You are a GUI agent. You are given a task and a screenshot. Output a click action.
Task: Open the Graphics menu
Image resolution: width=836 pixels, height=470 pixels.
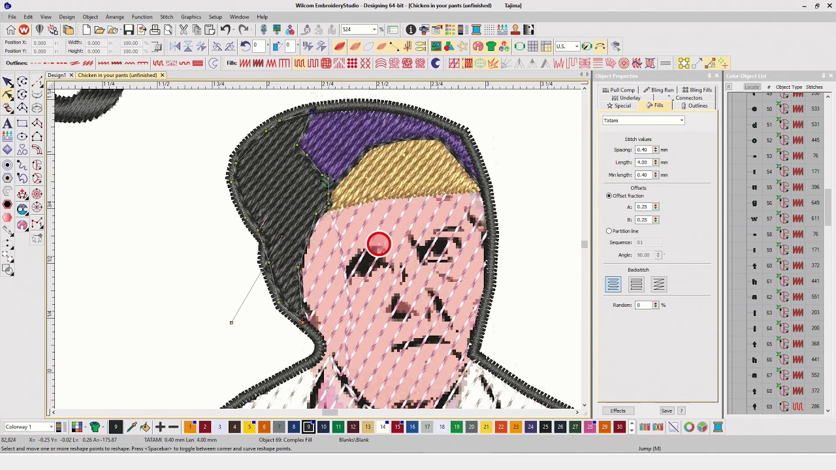click(191, 17)
